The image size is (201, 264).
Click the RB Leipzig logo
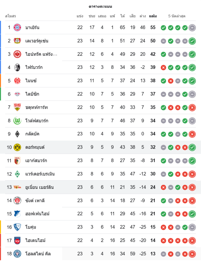tap(17, 94)
